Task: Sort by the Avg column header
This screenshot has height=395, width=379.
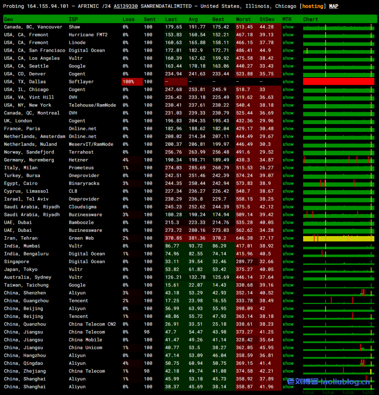Action: coord(193,19)
